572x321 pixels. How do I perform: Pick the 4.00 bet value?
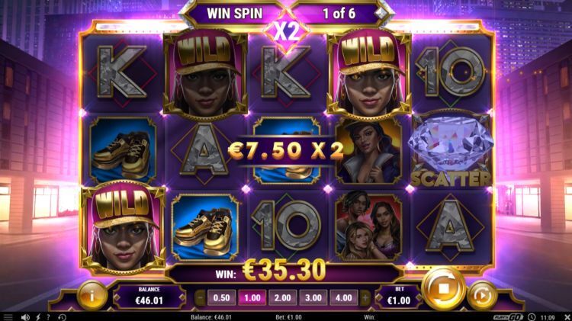point(344,298)
